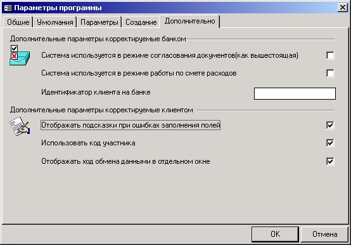Close the Параметры программы dialog
Viewport: 351px width, 245px height.
(x=343, y=8)
